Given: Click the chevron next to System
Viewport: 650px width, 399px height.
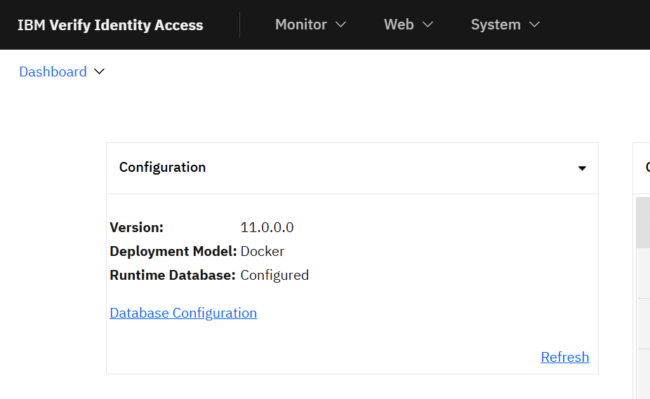Looking at the screenshot, I should (x=534, y=25).
